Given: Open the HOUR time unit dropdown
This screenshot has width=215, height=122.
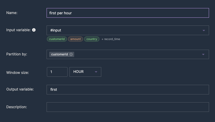Looking at the screenshot, I should pos(85,72).
